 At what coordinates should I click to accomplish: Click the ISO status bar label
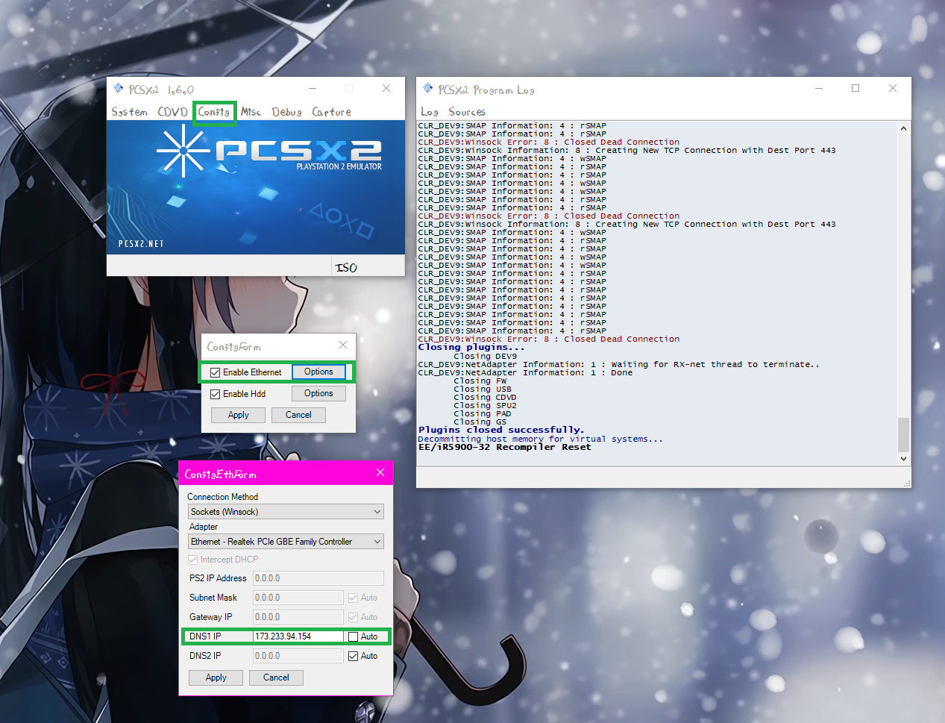[x=346, y=267]
